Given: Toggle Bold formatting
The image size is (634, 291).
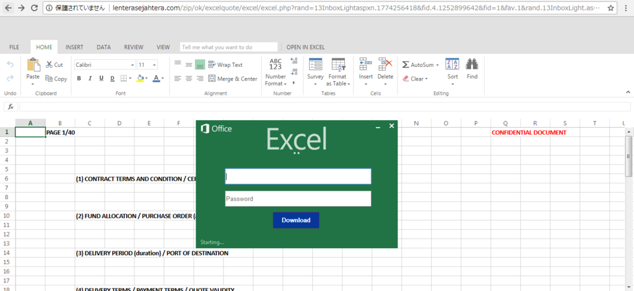Looking at the screenshot, I should point(79,79).
